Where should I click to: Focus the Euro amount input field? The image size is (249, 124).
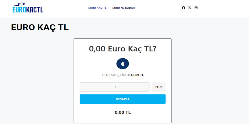[x=115, y=87]
